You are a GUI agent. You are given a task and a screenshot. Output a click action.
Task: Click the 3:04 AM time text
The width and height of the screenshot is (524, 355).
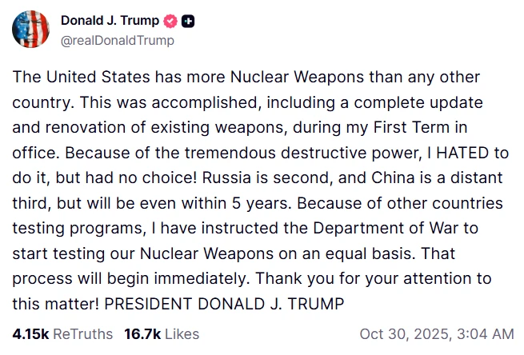(486, 333)
